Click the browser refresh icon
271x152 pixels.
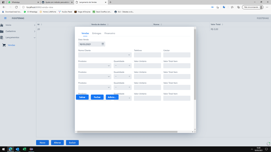point(16,7)
